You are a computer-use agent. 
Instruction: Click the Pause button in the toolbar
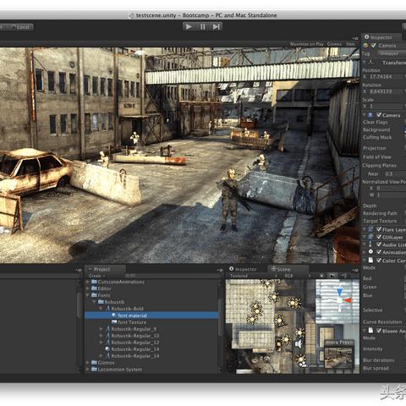tap(202, 27)
